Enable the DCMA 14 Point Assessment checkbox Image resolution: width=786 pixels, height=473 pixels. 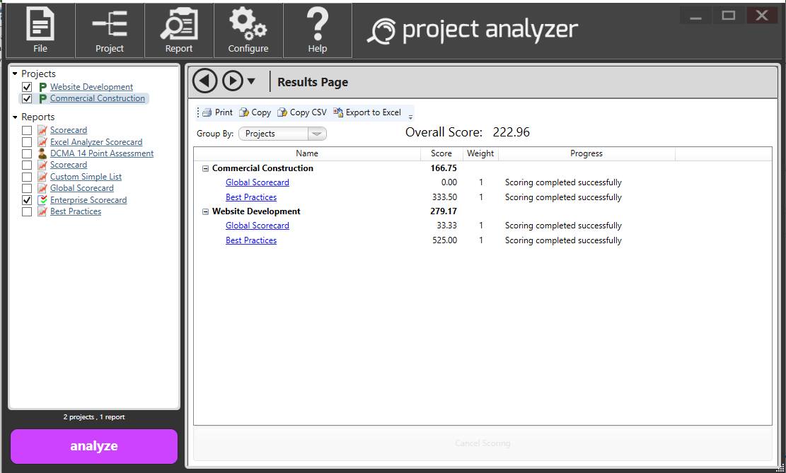click(27, 153)
